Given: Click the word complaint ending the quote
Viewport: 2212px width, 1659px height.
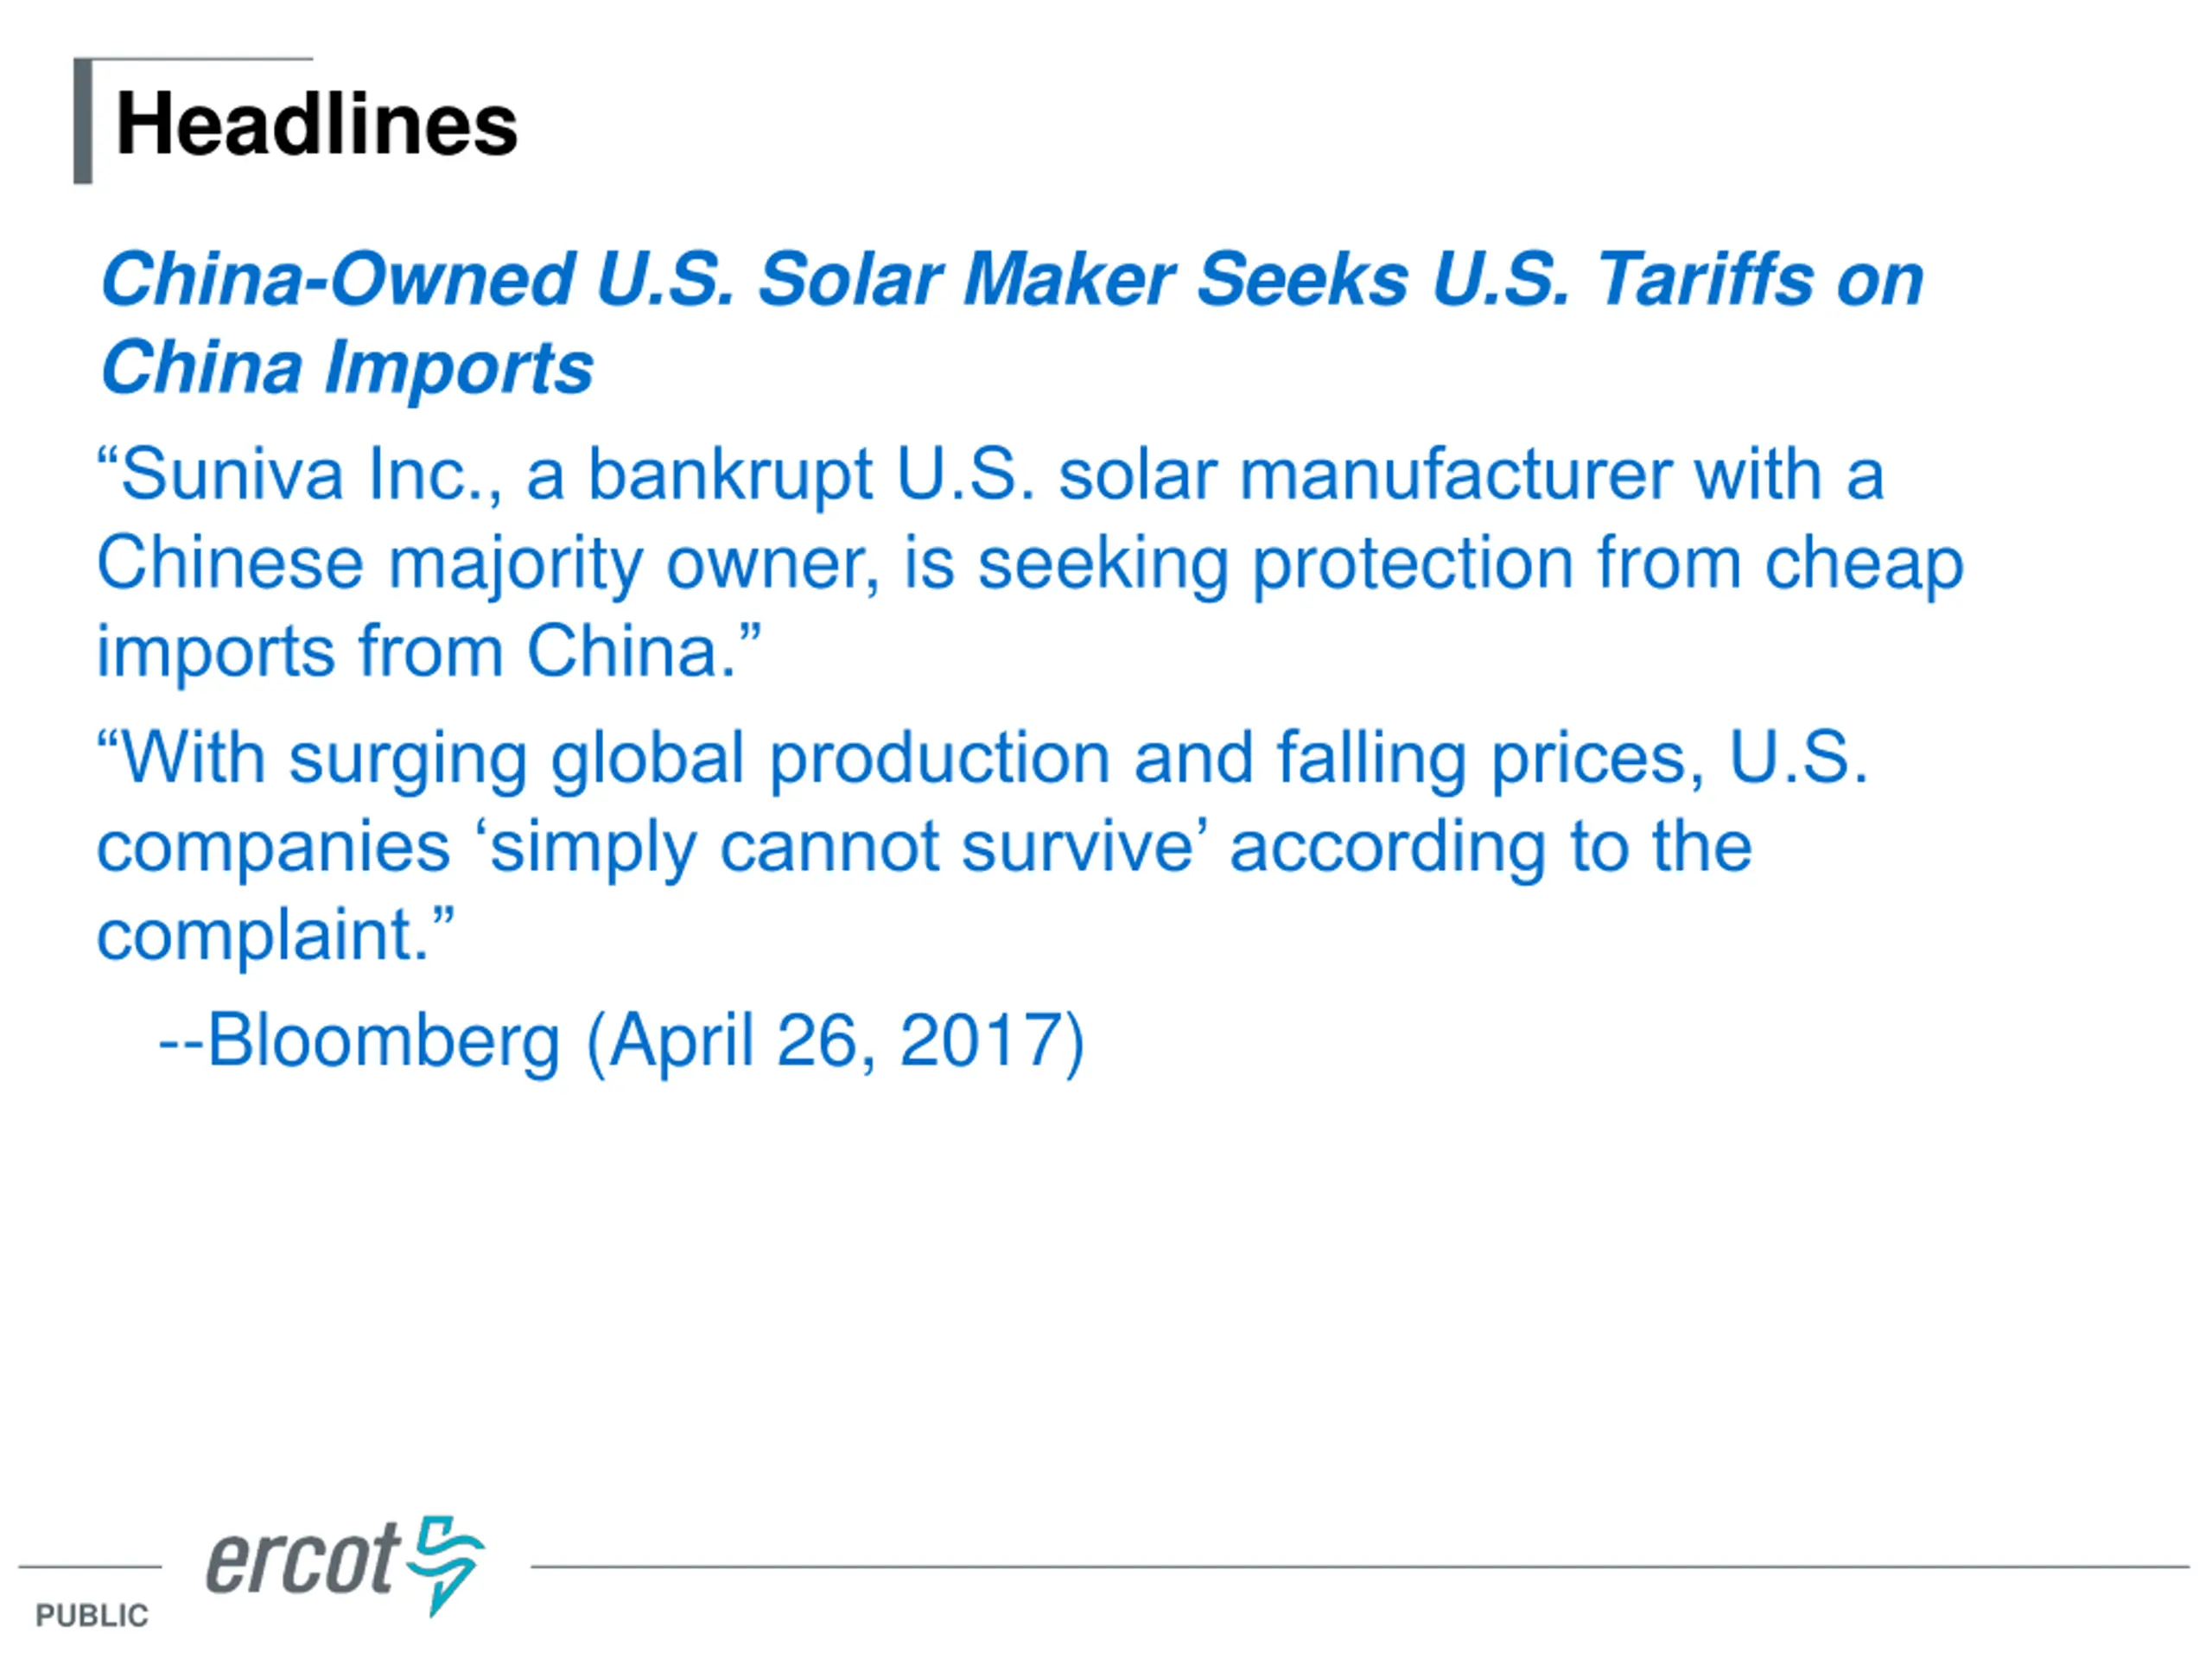Looking at the screenshot, I should point(262,935).
